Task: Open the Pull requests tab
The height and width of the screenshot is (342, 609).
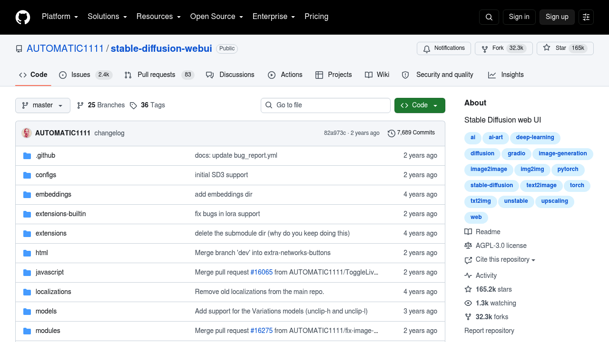Action: point(159,75)
